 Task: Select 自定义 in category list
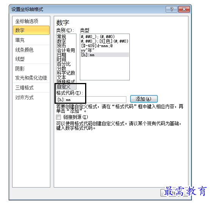[x=66, y=87]
